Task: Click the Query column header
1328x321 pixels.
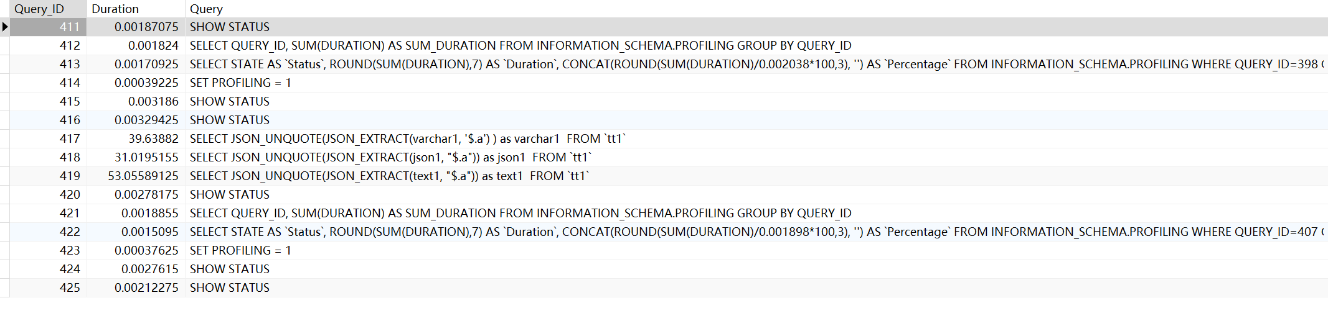Action: tap(206, 9)
